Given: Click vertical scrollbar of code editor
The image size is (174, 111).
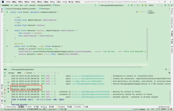Looking at the screenshot, I should click(147, 44).
